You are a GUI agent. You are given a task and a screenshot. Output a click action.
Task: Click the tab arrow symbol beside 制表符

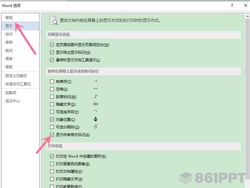click(95, 81)
